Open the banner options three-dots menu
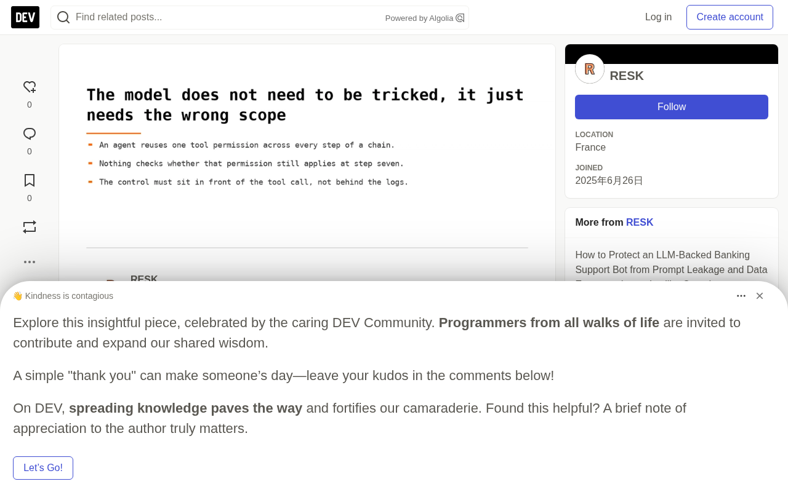Image resolution: width=788 pixels, height=492 pixels. click(741, 296)
